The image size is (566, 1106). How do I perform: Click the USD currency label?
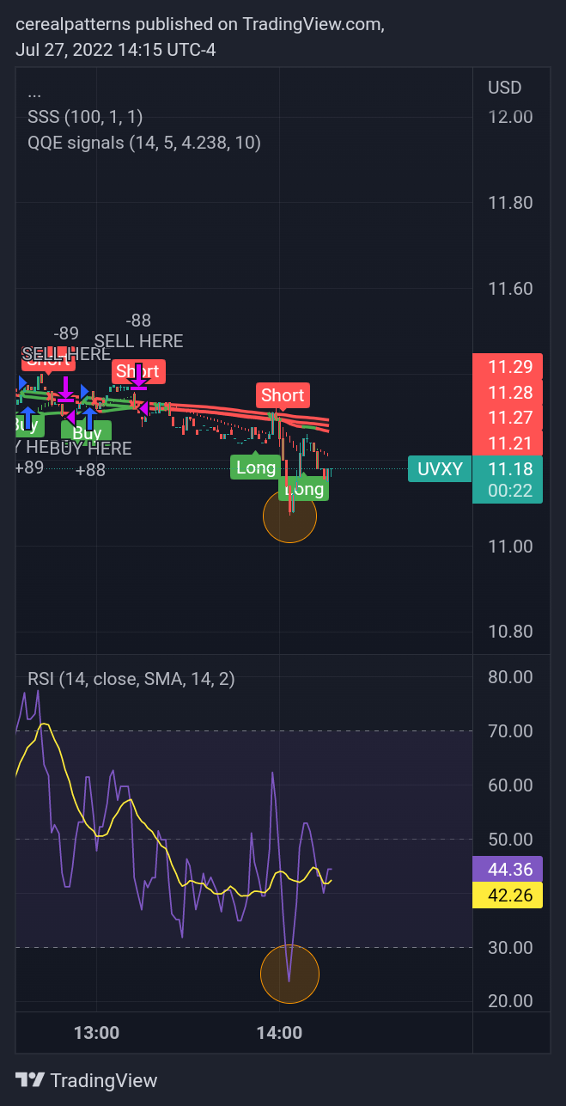504,88
